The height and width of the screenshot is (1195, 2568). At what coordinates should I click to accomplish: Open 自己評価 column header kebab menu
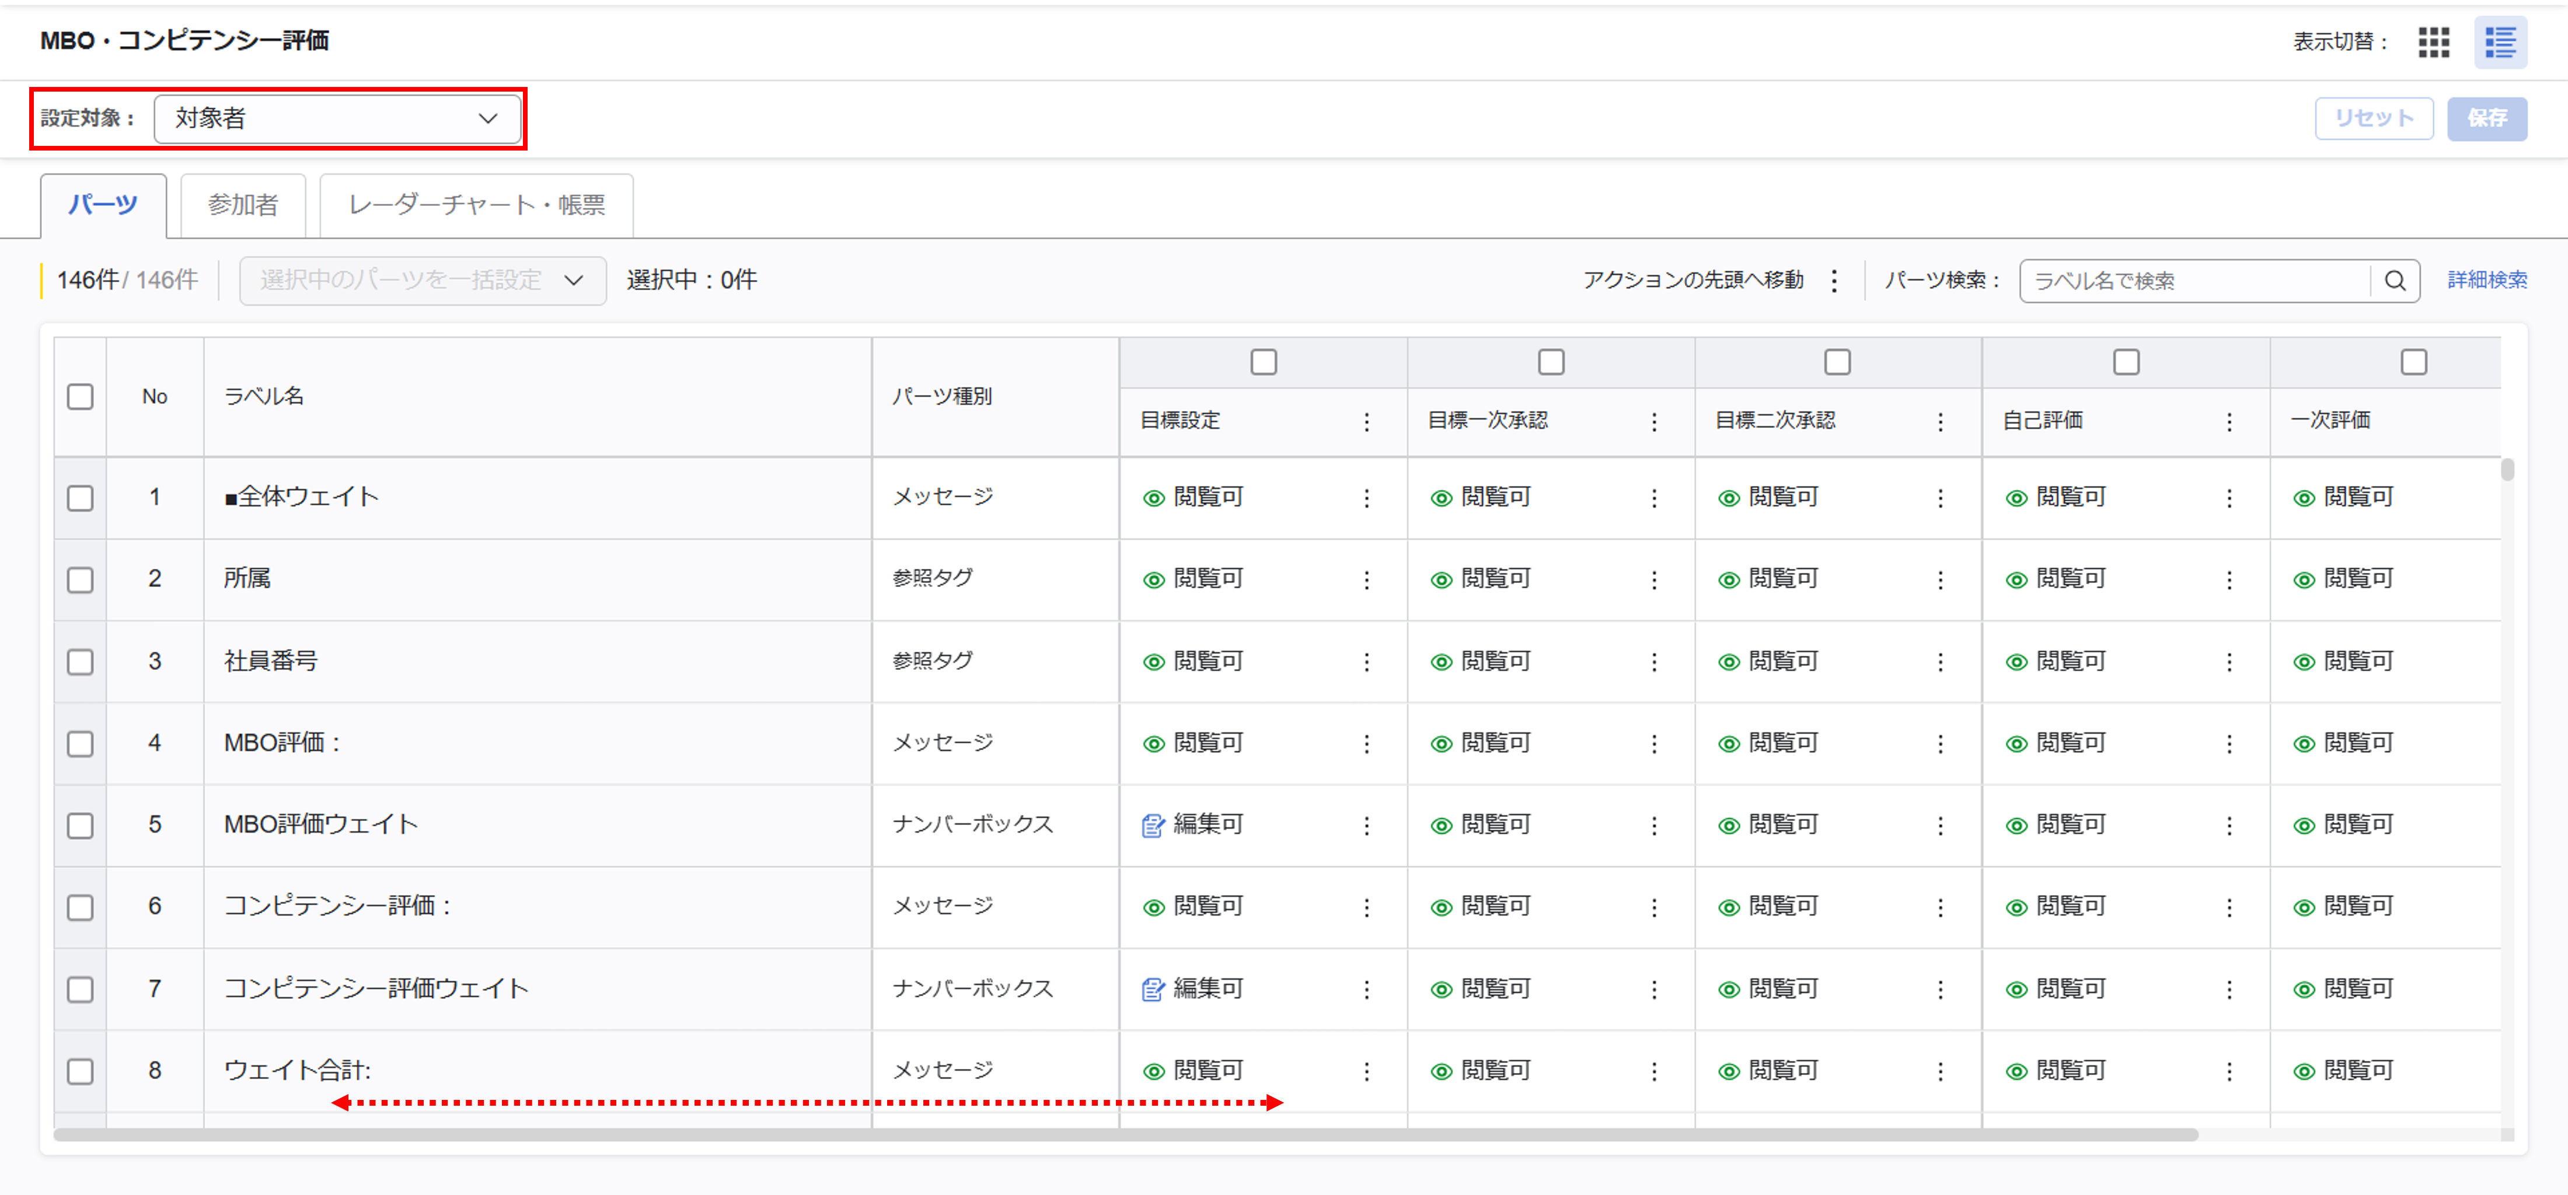2228,422
